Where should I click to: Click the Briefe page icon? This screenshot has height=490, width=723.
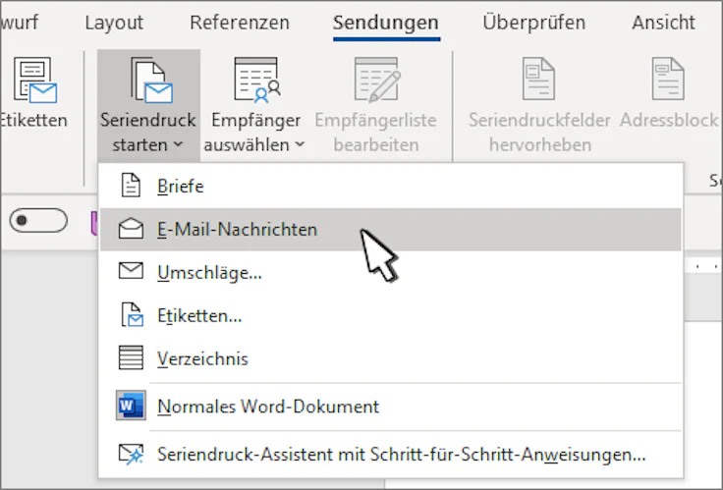coord(131,186)
